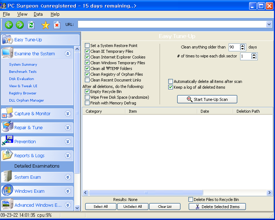Open the File menu
Image resolution: width=275 pixels, height=220 pixels.
click(x=6, y=14)
